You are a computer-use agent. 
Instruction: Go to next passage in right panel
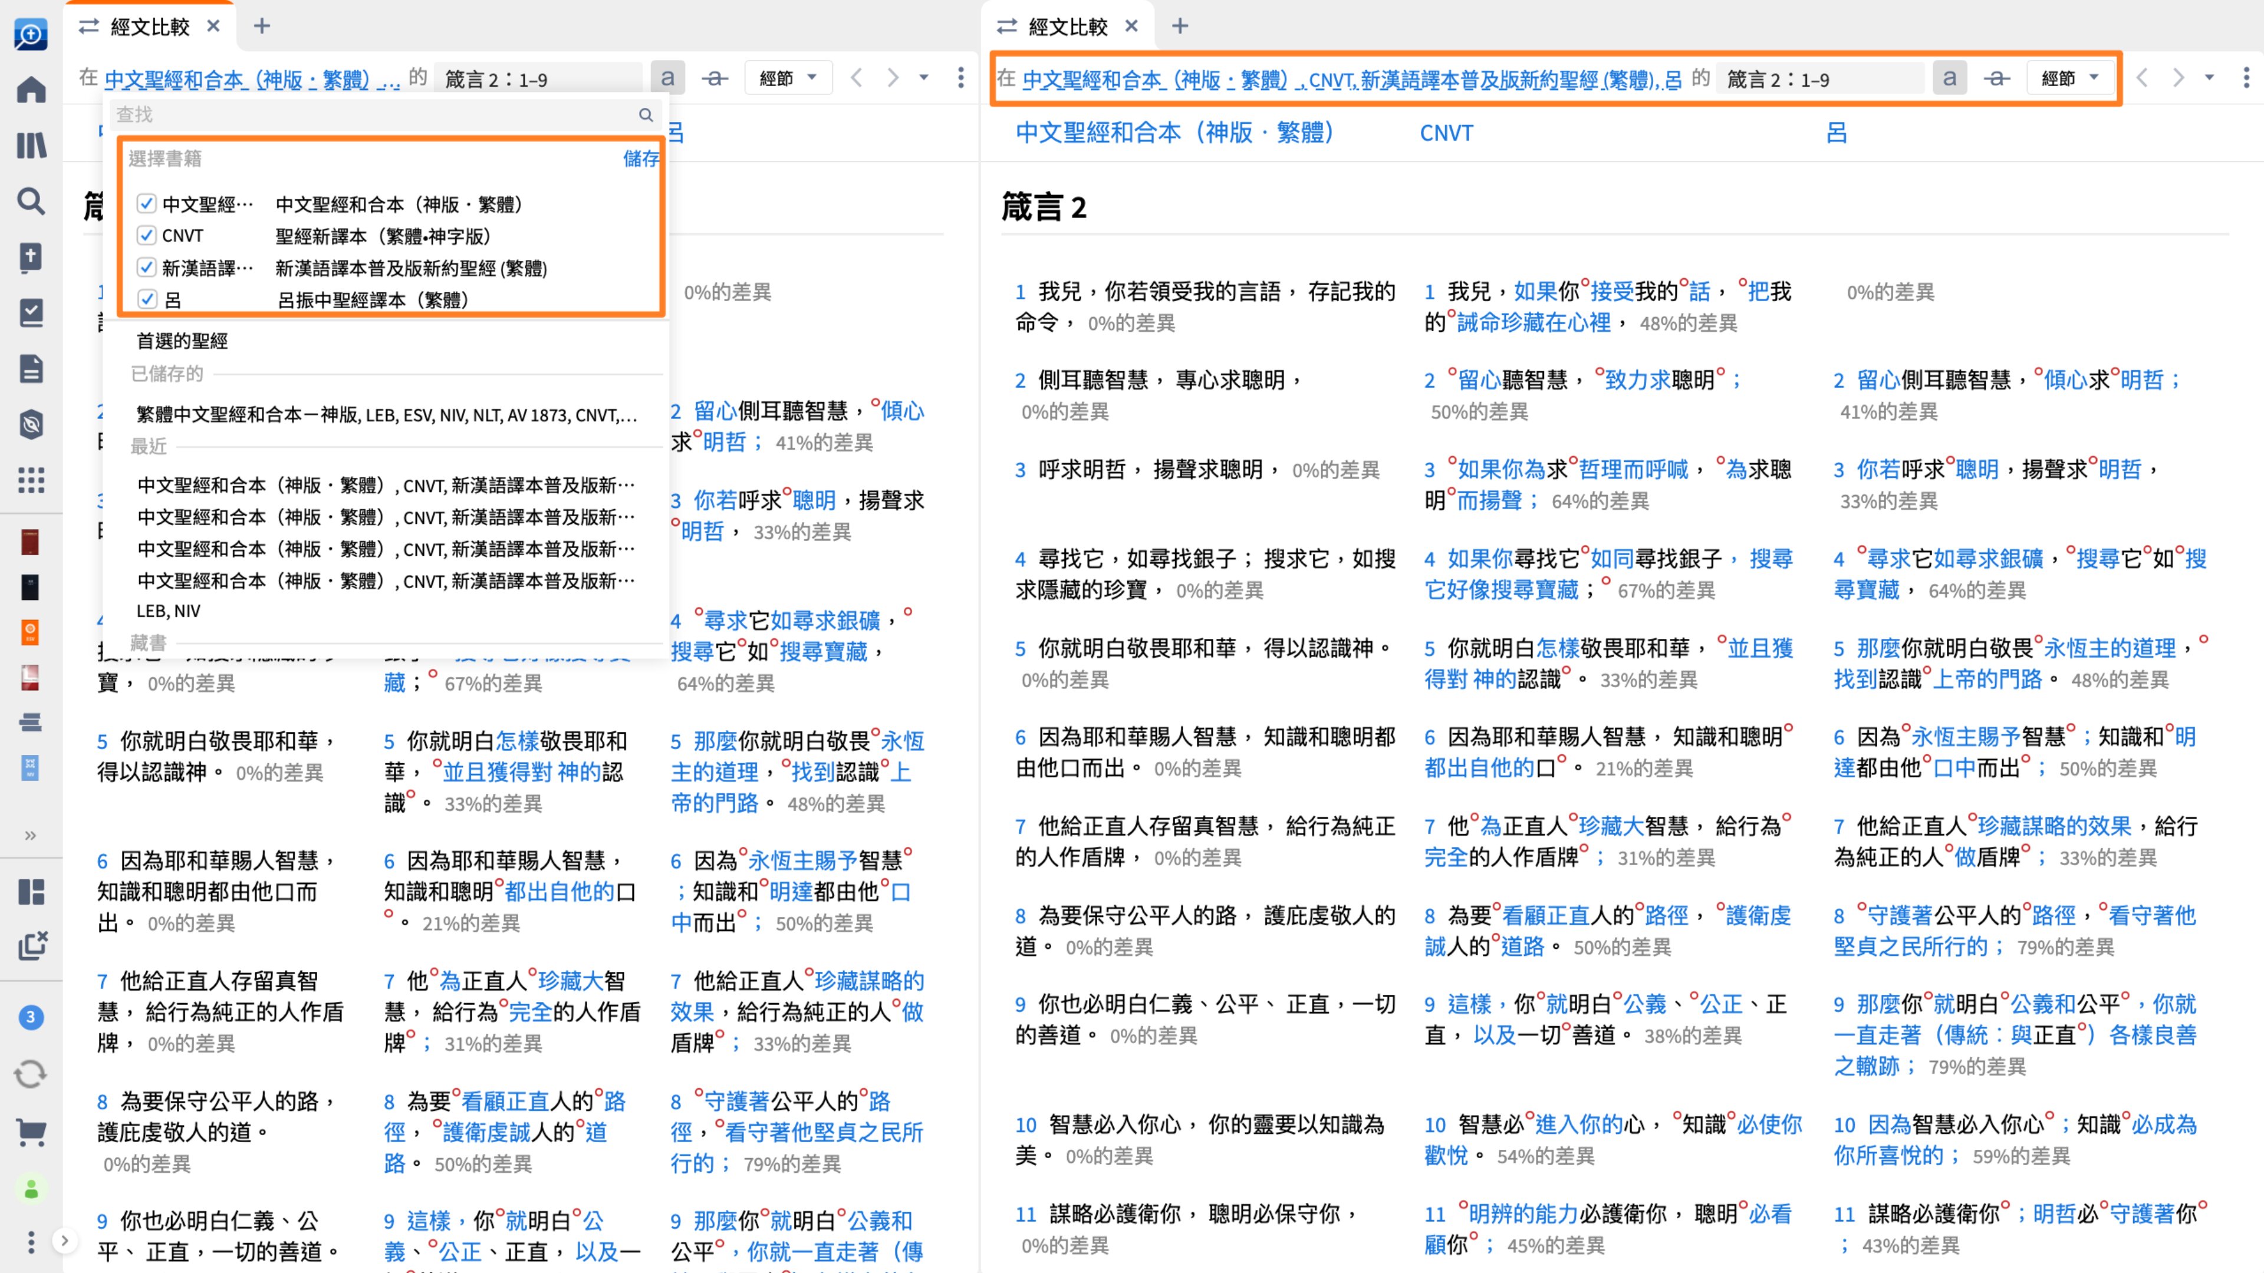coord(2178,77)
